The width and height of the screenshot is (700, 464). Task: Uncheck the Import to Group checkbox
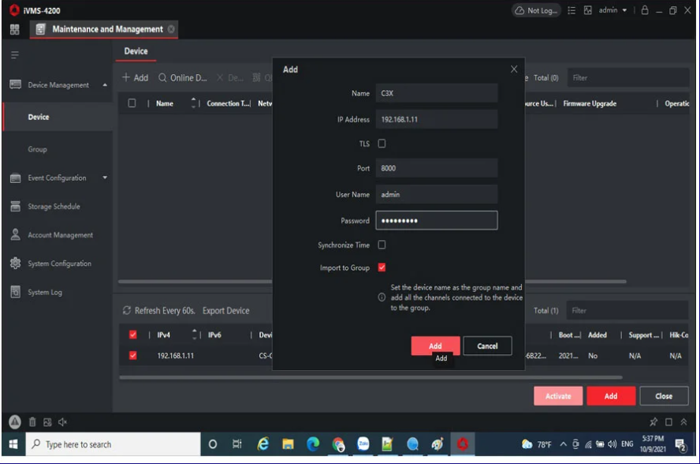point(382,268)
